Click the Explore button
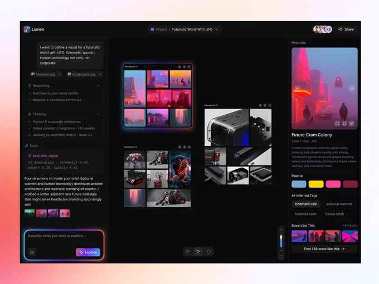 pyautogui.click(x=88, y=252)
